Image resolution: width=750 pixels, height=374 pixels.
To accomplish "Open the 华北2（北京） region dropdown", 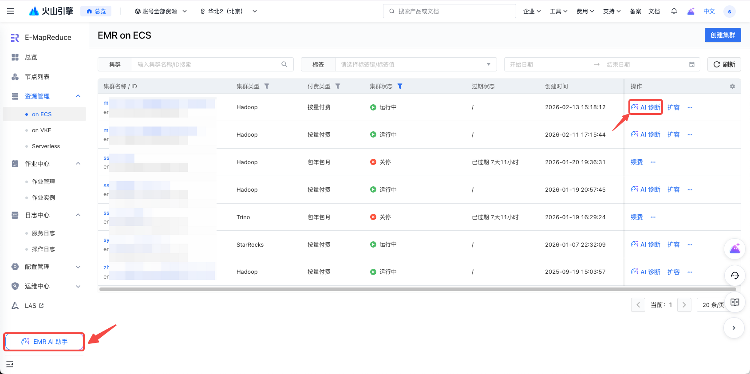I will click(x=228, y=11).
